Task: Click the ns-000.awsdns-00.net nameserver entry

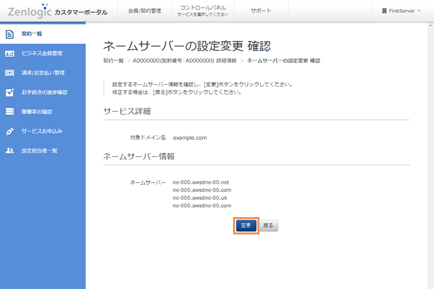Action: pos(201,182)
